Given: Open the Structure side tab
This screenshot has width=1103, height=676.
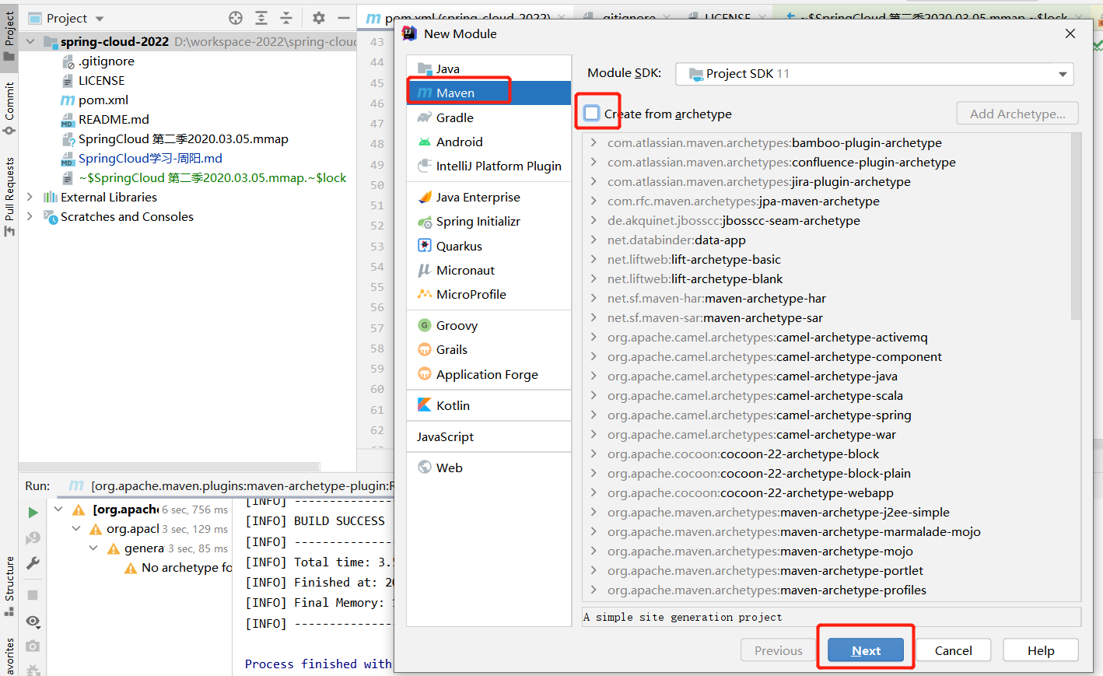Looking at the screenshot, I should pos(9,585).
